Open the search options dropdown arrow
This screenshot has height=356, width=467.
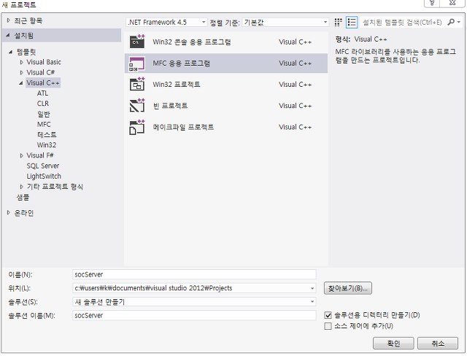coord(459,23)
